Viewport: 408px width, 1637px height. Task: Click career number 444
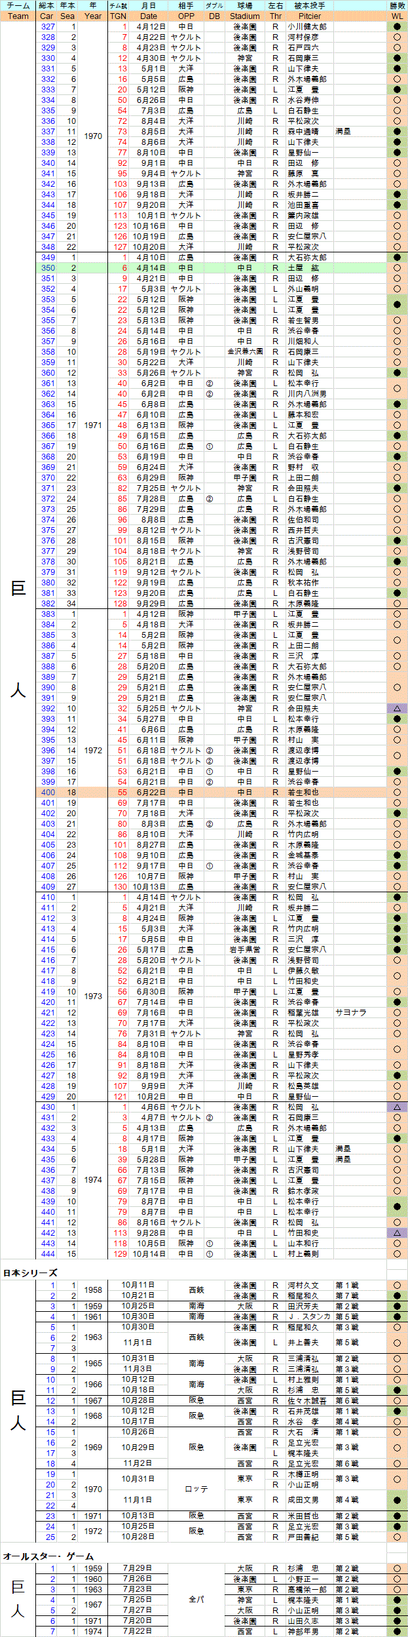tap(48, 1253)
